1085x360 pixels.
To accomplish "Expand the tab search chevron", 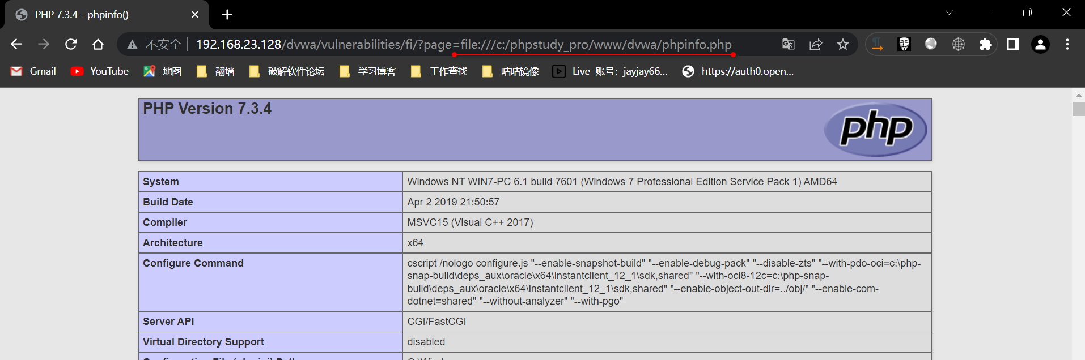I will point(950,12).
